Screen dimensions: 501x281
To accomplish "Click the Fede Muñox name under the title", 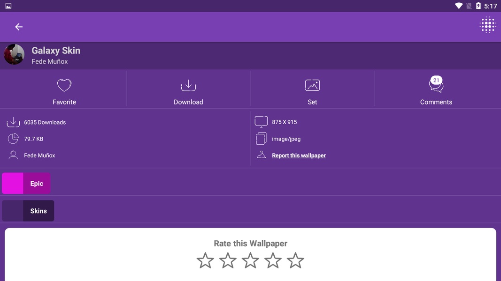I will coord(49,61).
